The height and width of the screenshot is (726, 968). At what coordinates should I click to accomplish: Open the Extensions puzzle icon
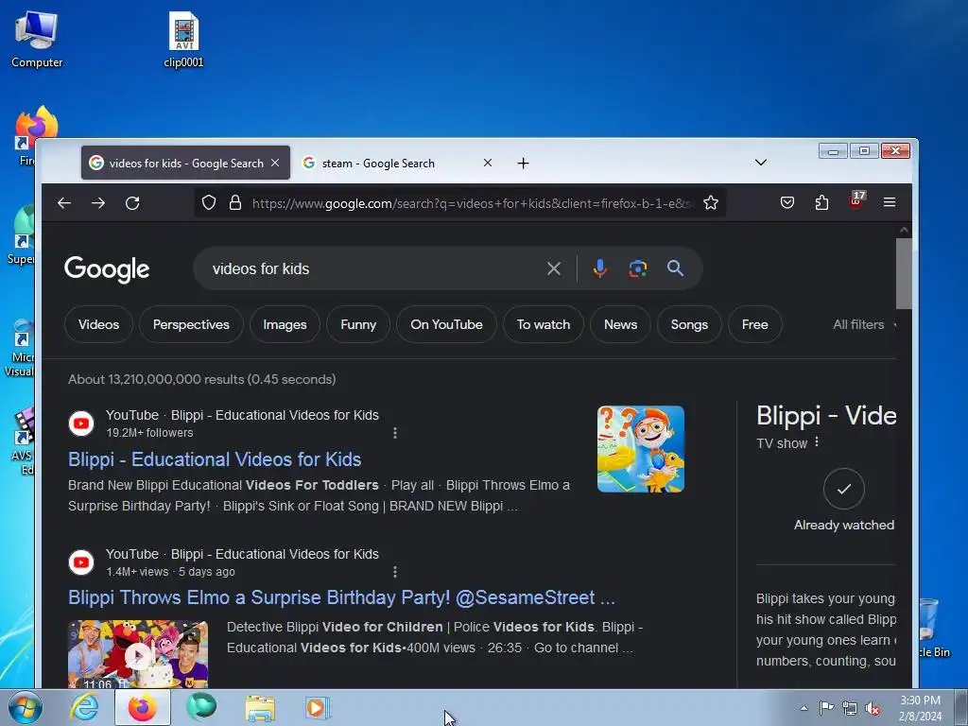(x=821, y=202)
